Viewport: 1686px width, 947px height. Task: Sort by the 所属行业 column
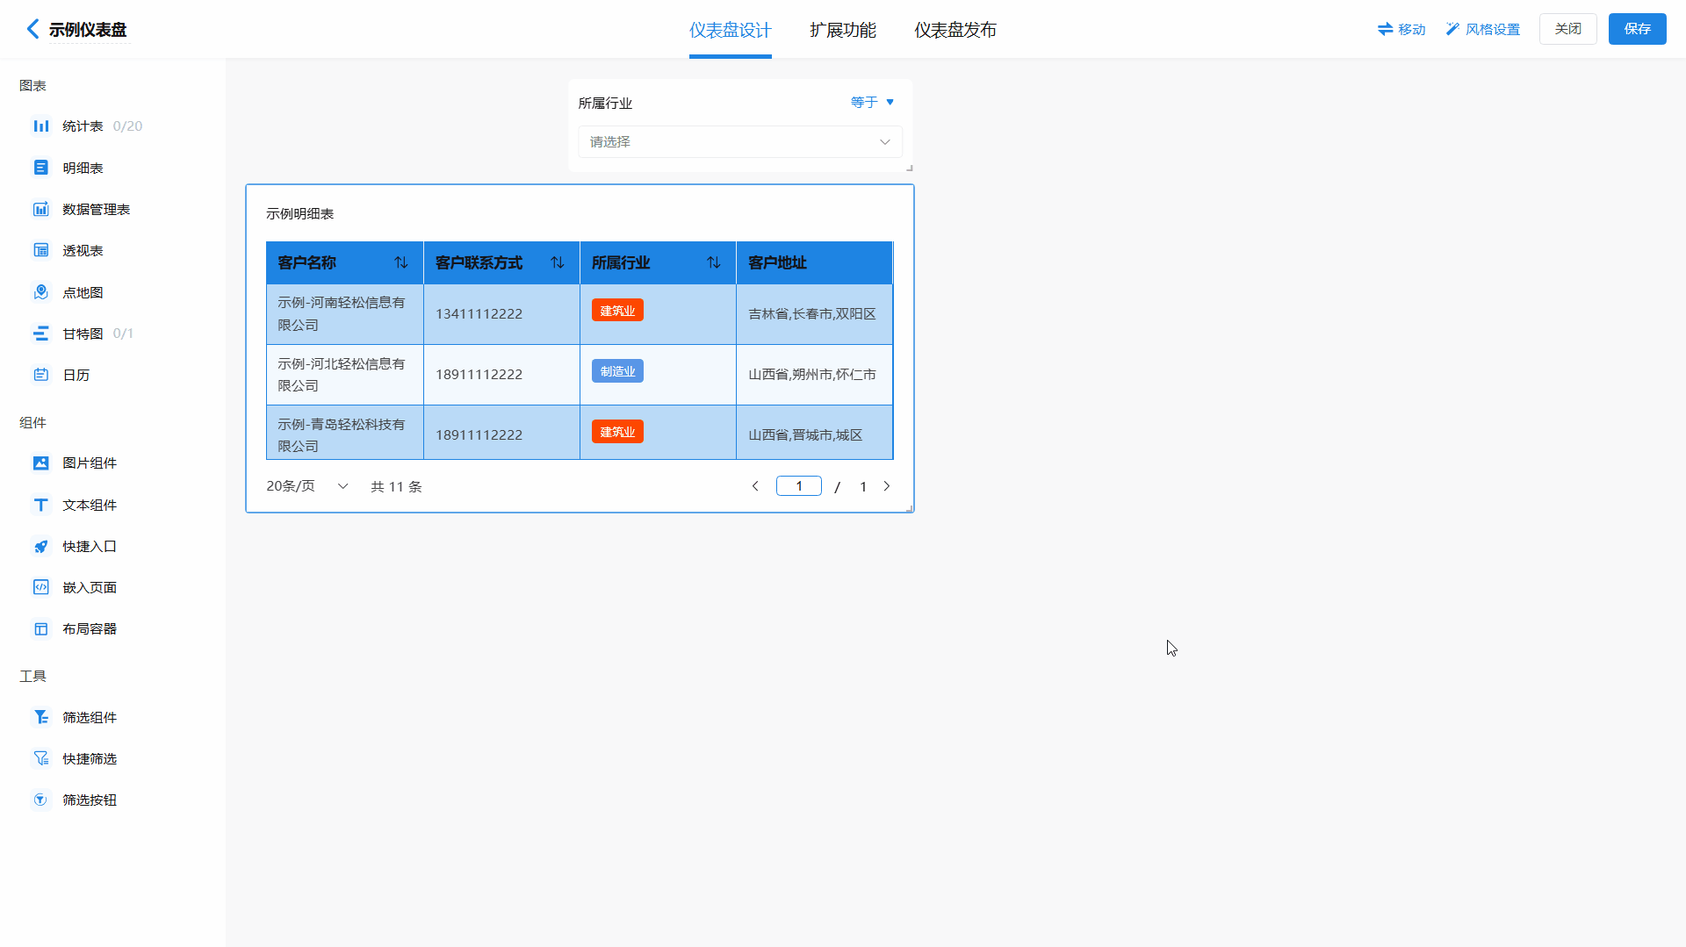tap(714, 262)
